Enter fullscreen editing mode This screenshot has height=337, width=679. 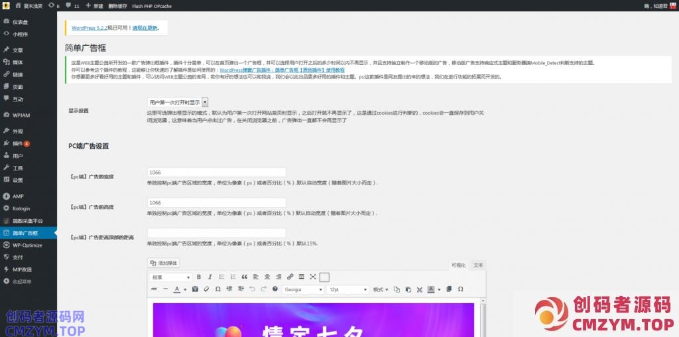pyautogui.click(x=313, y=277)
